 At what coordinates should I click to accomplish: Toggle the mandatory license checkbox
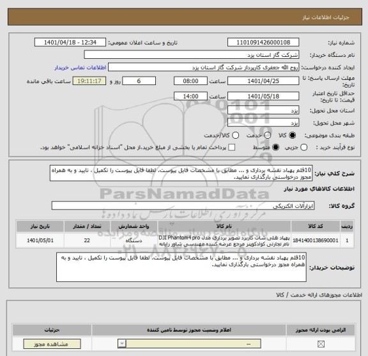321,344
